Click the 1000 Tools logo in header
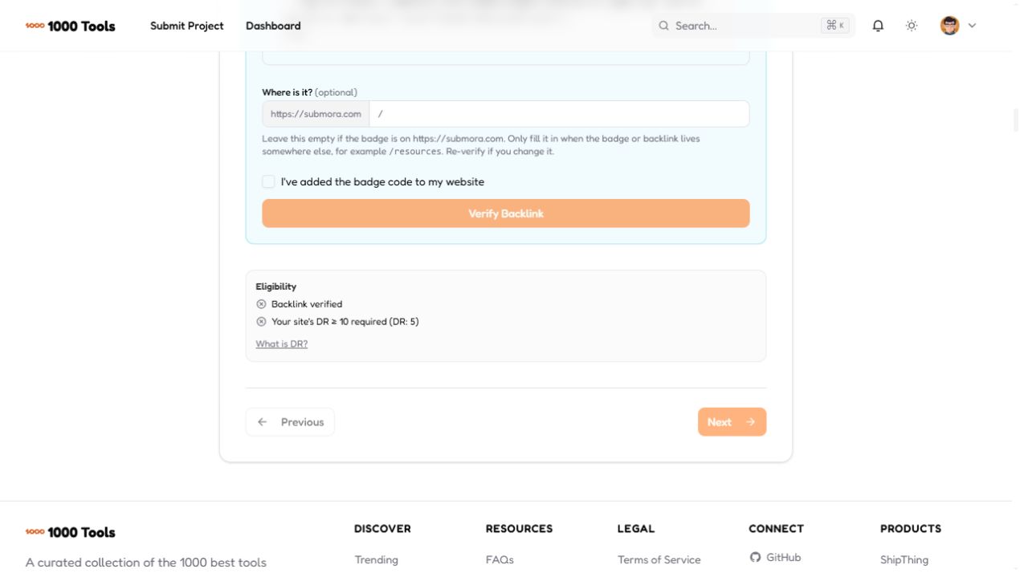 pyautogui.click(x=71, y=26)
